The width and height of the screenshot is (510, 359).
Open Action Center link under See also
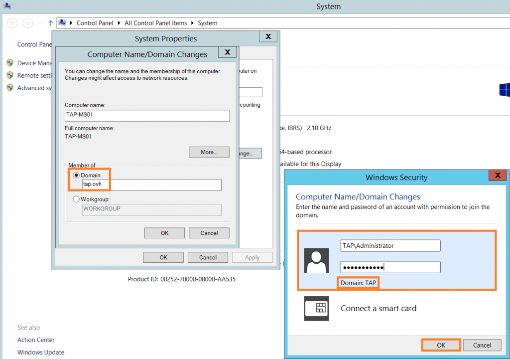[x=36, y=340]
